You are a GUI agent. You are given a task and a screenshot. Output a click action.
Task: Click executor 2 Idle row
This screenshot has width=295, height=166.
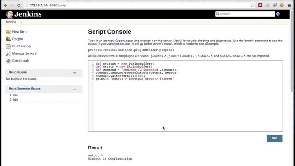[x=14, y=100]
